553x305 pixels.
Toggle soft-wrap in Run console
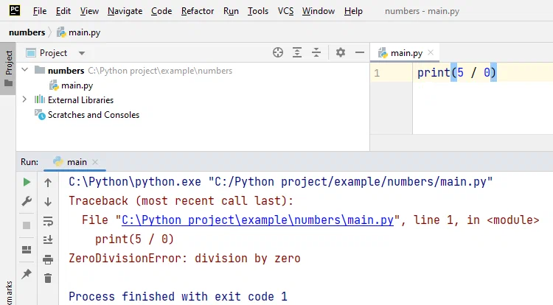click(x=48, y=220)
